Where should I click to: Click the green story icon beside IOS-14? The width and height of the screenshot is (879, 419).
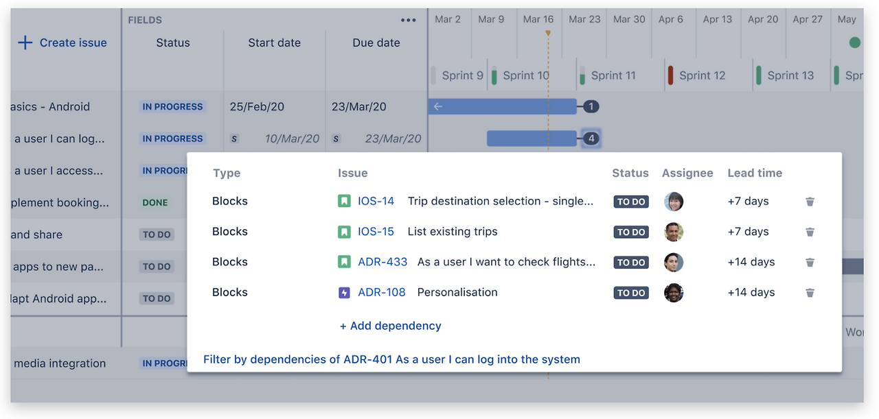coord(344,202)
